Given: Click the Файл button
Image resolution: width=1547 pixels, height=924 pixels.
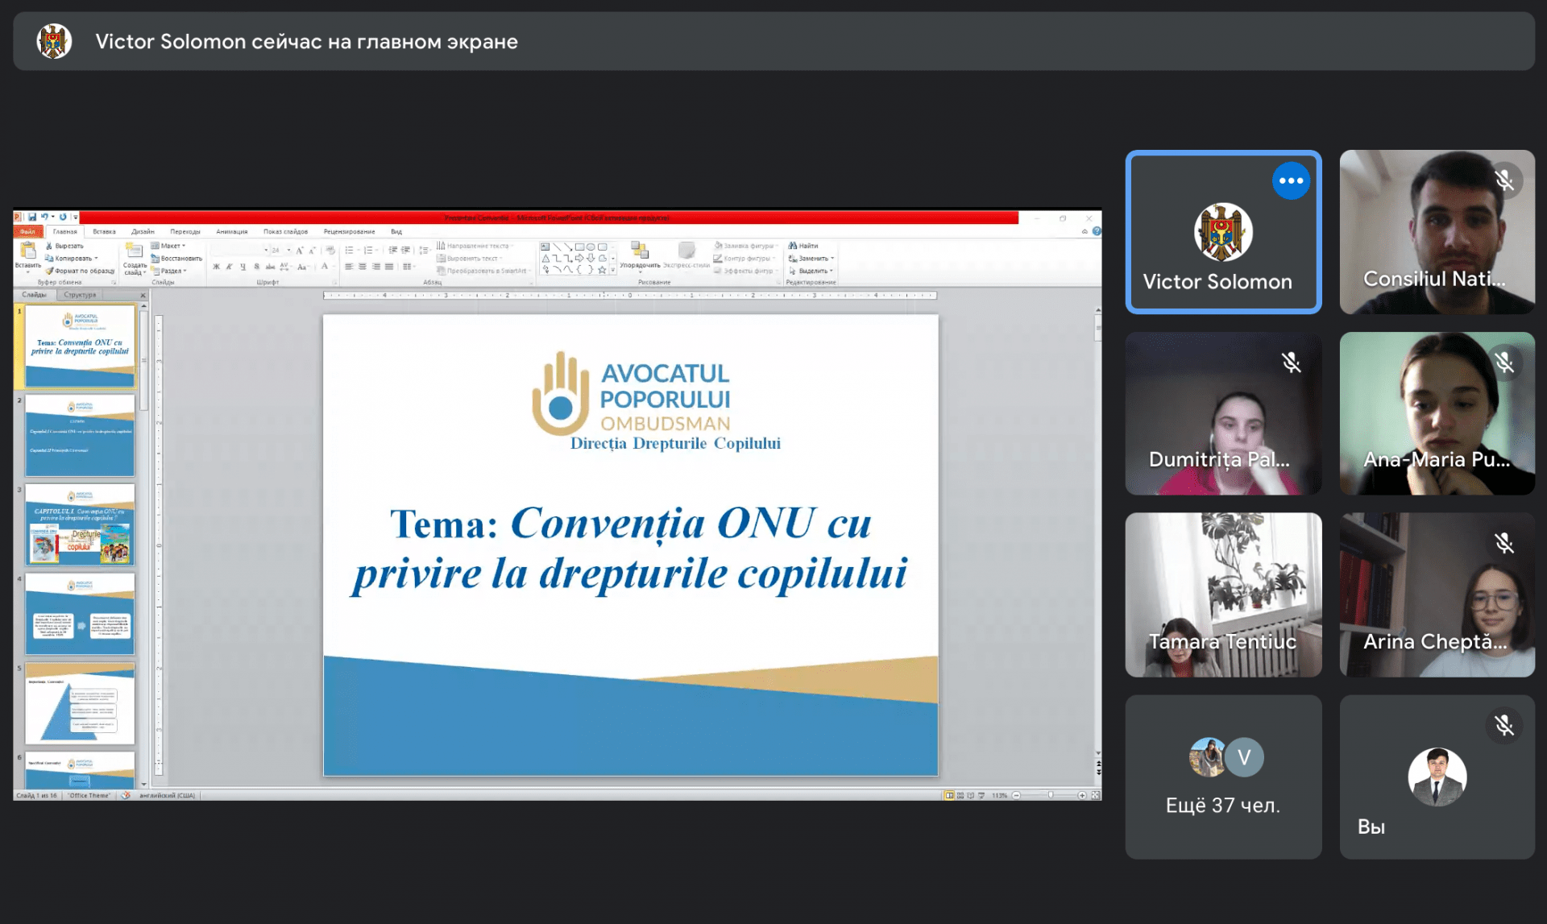Looking at the screenshot, I should point(28,231).
